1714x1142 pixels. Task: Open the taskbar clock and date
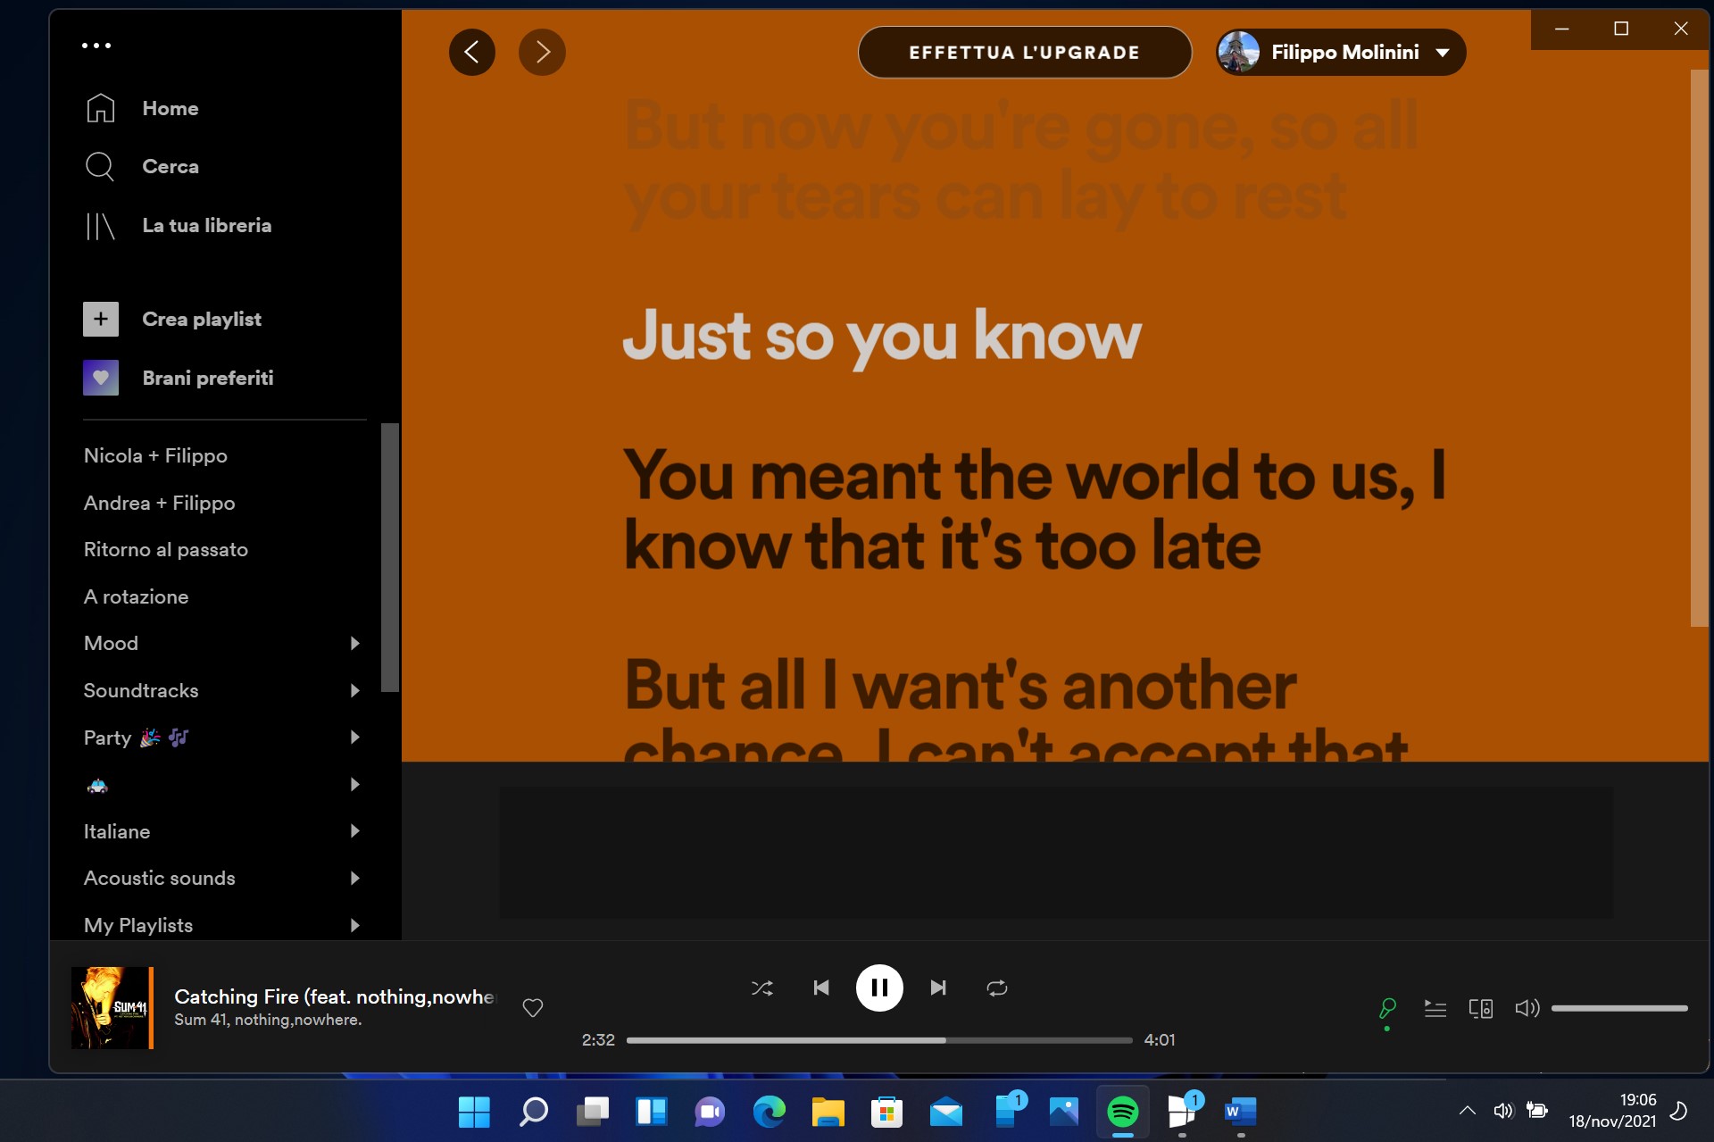point(1613,1111)
